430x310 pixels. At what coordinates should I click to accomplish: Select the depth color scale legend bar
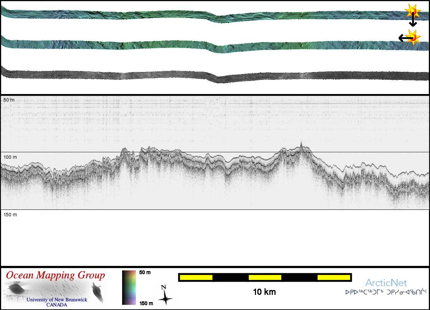[x=129, y=288]
